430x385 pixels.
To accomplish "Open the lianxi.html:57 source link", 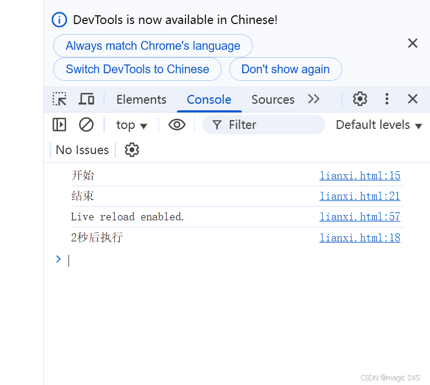I will 360,217.
